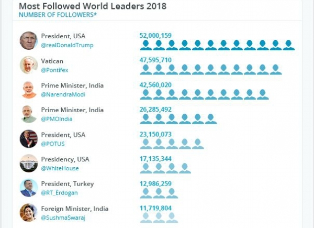
Task: Click the POTUS avatar photo
Action: (x=29, y=139)
